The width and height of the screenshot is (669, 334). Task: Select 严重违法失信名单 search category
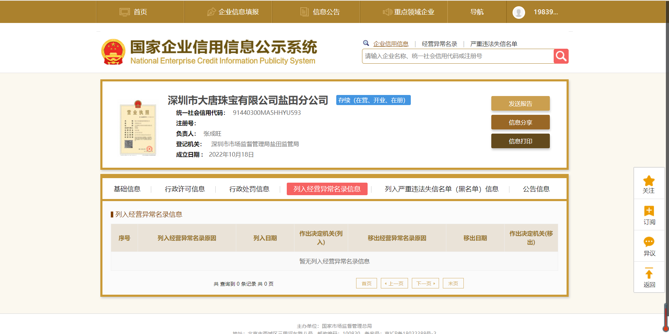tap(494, 44)
